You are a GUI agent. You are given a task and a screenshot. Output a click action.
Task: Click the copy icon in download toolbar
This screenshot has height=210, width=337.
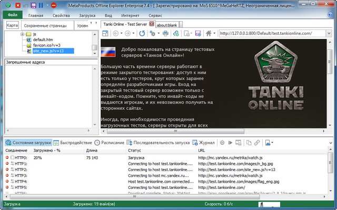pyautogui.click(x=249, y=143)
